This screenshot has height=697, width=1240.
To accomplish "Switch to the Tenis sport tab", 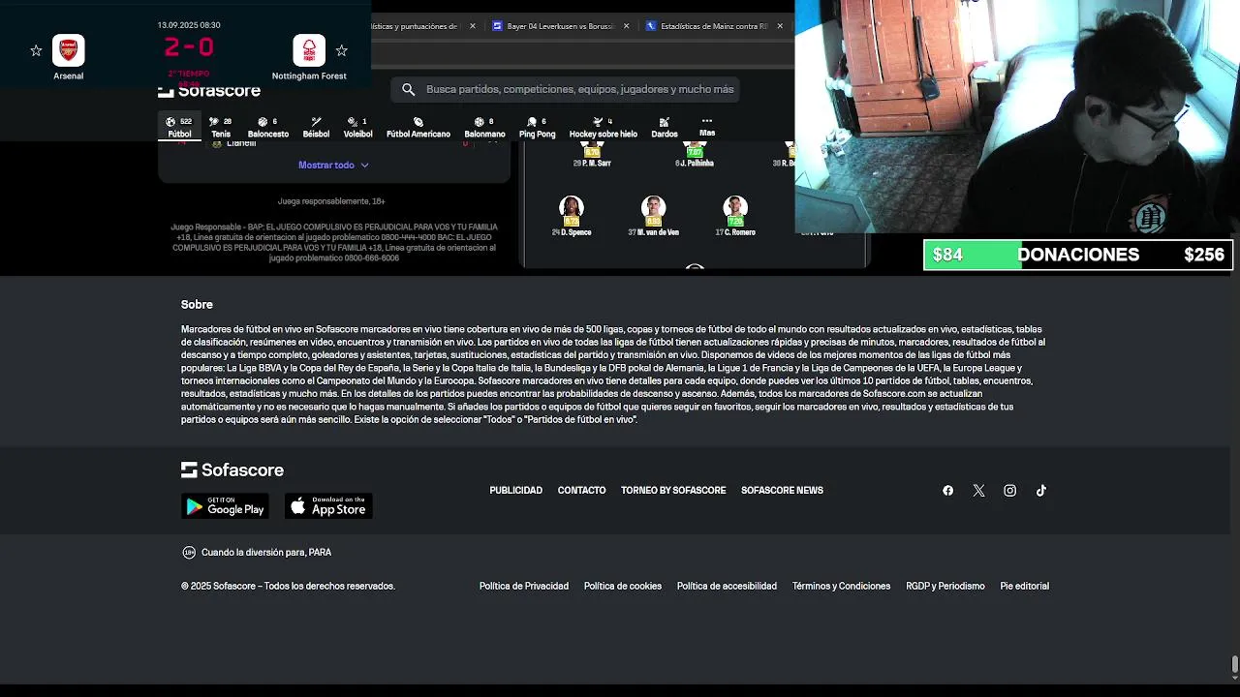I will tap(221, 128).
